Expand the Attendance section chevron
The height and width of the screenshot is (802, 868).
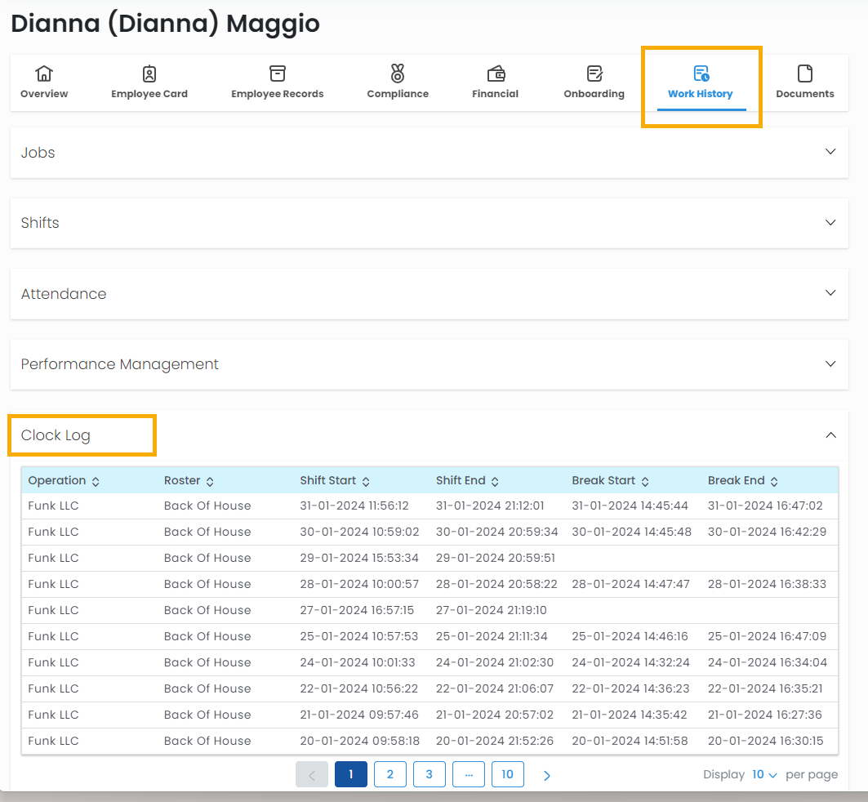(830, 293)
